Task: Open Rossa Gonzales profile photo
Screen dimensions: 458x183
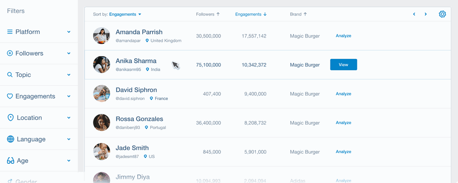Action: coord(102,122)
